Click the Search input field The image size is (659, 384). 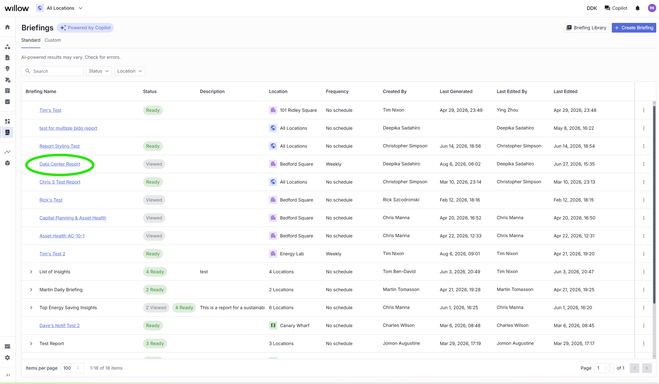[52, 71]
